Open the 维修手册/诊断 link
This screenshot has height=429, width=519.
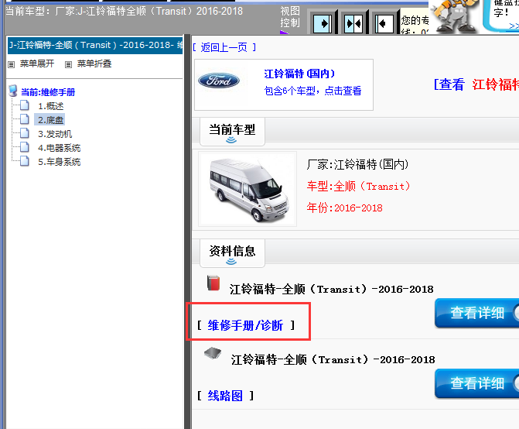(245, 325)
